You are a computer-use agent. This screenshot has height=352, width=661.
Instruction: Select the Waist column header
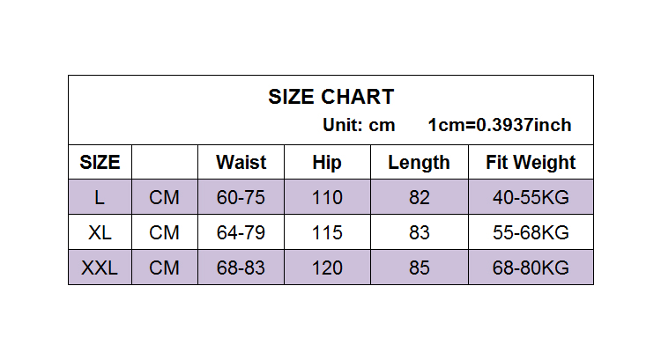click(x=241, y=162)
